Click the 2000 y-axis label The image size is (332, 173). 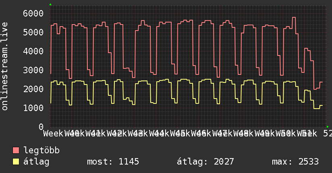click(33, 89)
